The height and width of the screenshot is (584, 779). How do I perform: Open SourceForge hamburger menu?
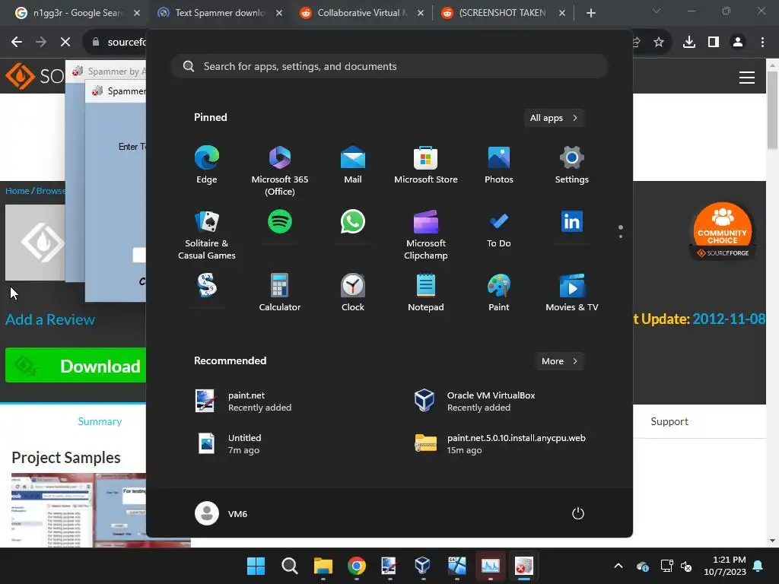747,78
